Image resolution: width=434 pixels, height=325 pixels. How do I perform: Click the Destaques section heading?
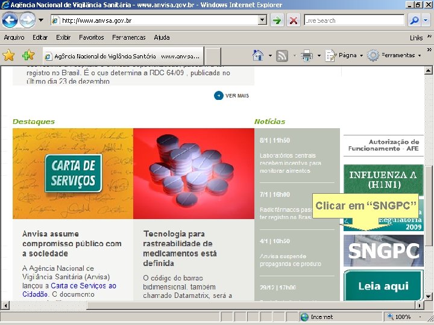pyautogui.click(x=34, y=122)
